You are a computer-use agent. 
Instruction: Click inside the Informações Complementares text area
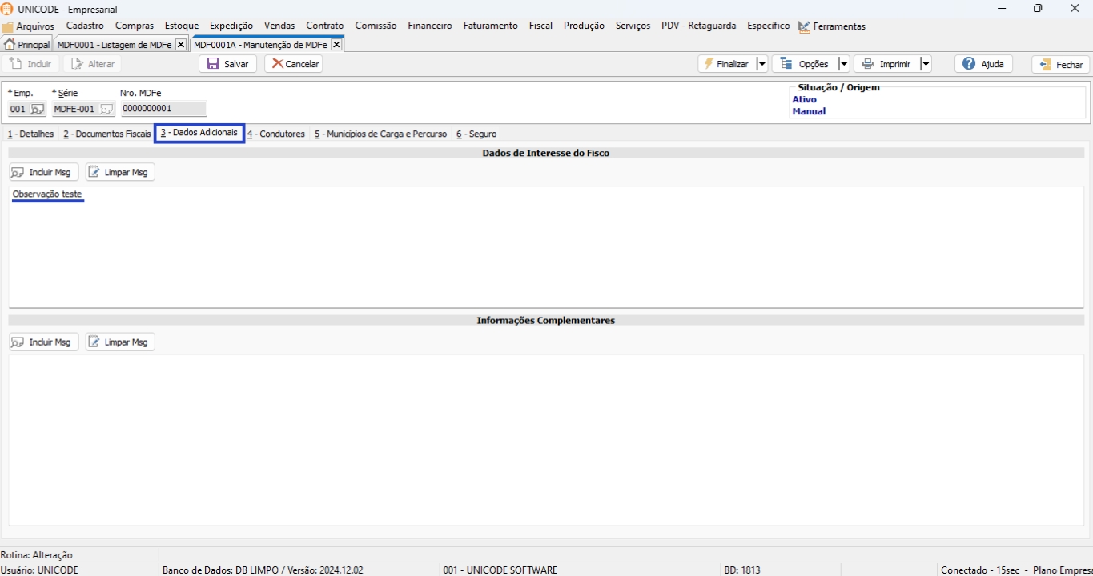(544, 440)
